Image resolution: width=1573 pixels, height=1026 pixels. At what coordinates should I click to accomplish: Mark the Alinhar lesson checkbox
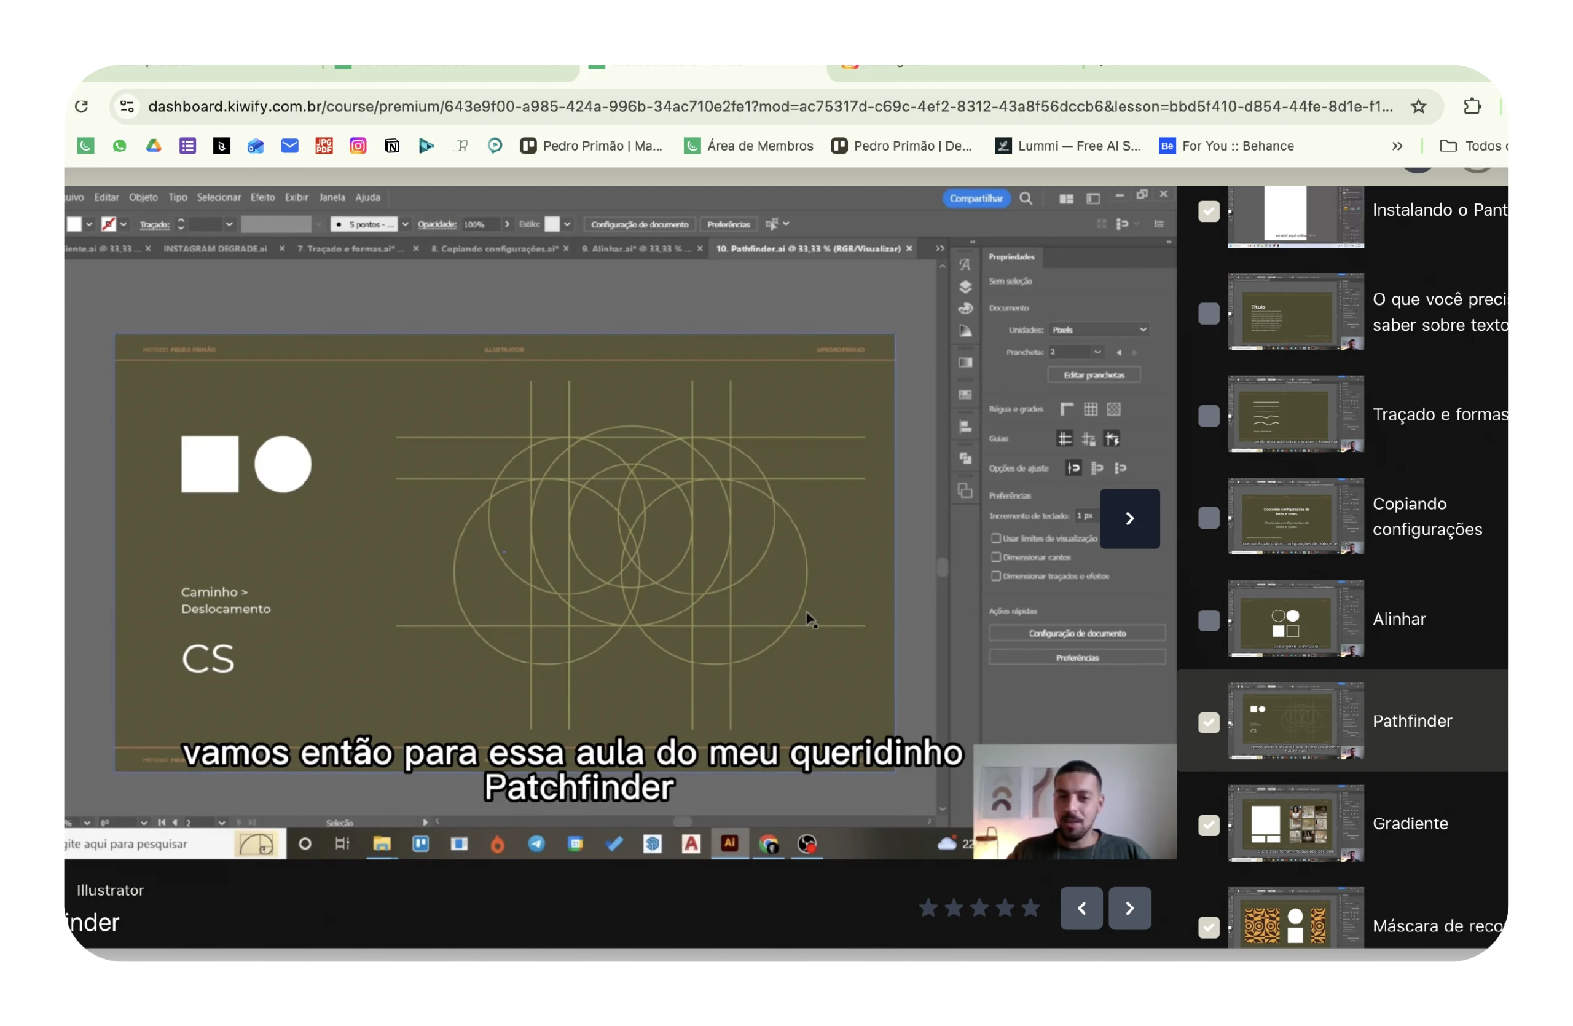[1209, 620]
